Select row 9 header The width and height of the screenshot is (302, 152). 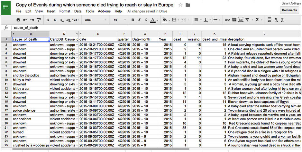pyautogui.click(x=6, y=76)
